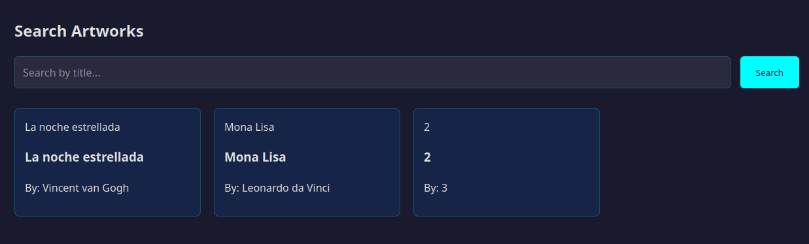The width and height of the screenshot is (809, 244).
Task: Click the blank area right of By: 3
Action: click(523, 188)
